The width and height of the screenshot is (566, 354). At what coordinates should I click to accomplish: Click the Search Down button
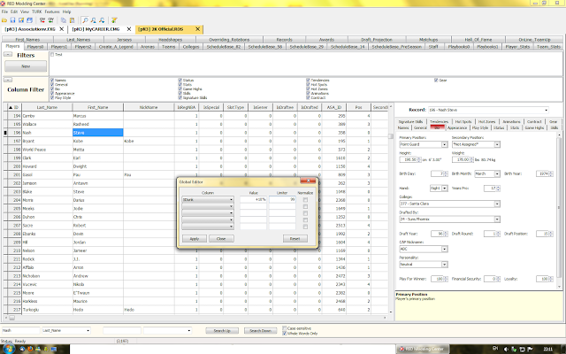coord(260,330)
